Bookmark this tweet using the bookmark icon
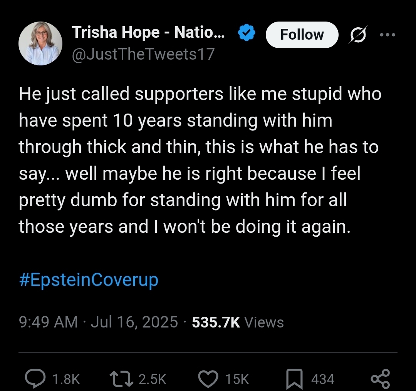 tap(295, 379)
